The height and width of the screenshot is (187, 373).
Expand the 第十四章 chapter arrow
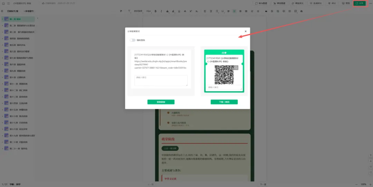pos(2,103)
